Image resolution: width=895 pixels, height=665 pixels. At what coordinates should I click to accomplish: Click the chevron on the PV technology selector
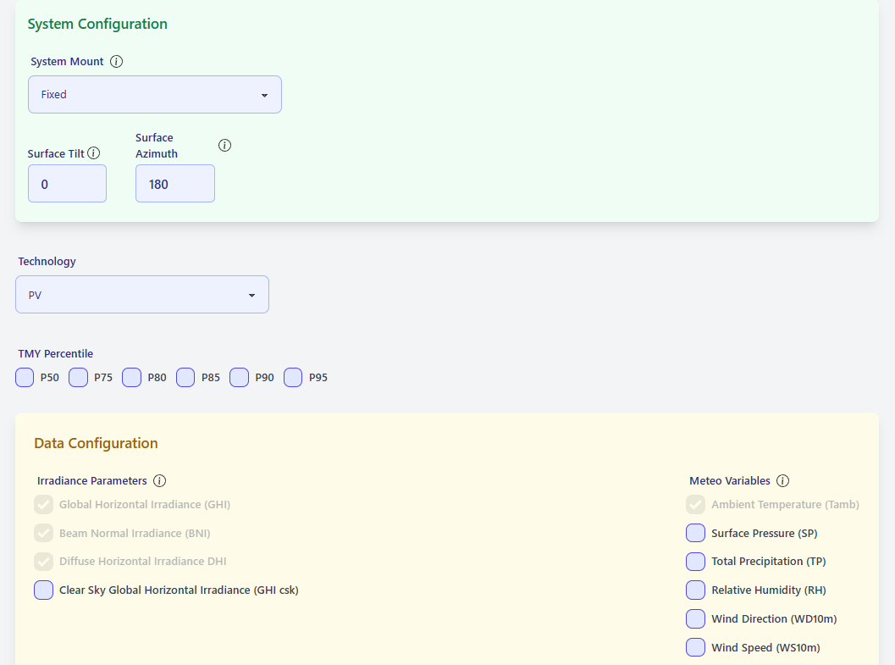pos(251,295)
